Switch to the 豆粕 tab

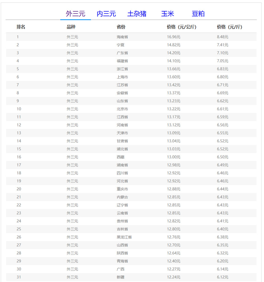click(198, 14)
